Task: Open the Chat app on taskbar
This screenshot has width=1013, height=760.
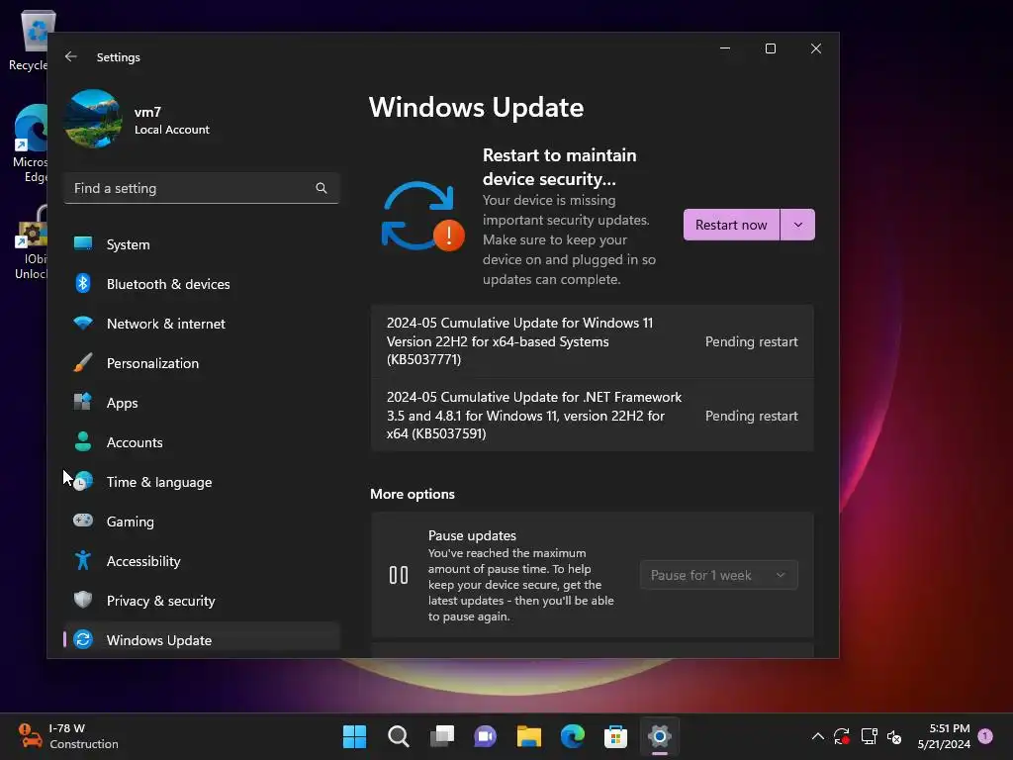Action: point(485,736)
